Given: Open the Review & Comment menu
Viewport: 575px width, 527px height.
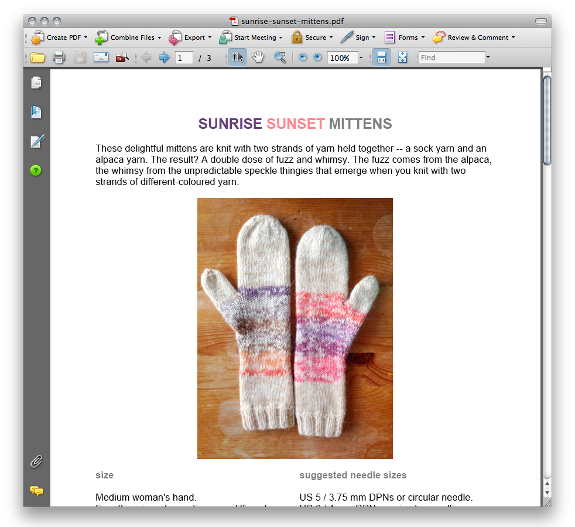Looking at the screenshot, I should 473,37.
